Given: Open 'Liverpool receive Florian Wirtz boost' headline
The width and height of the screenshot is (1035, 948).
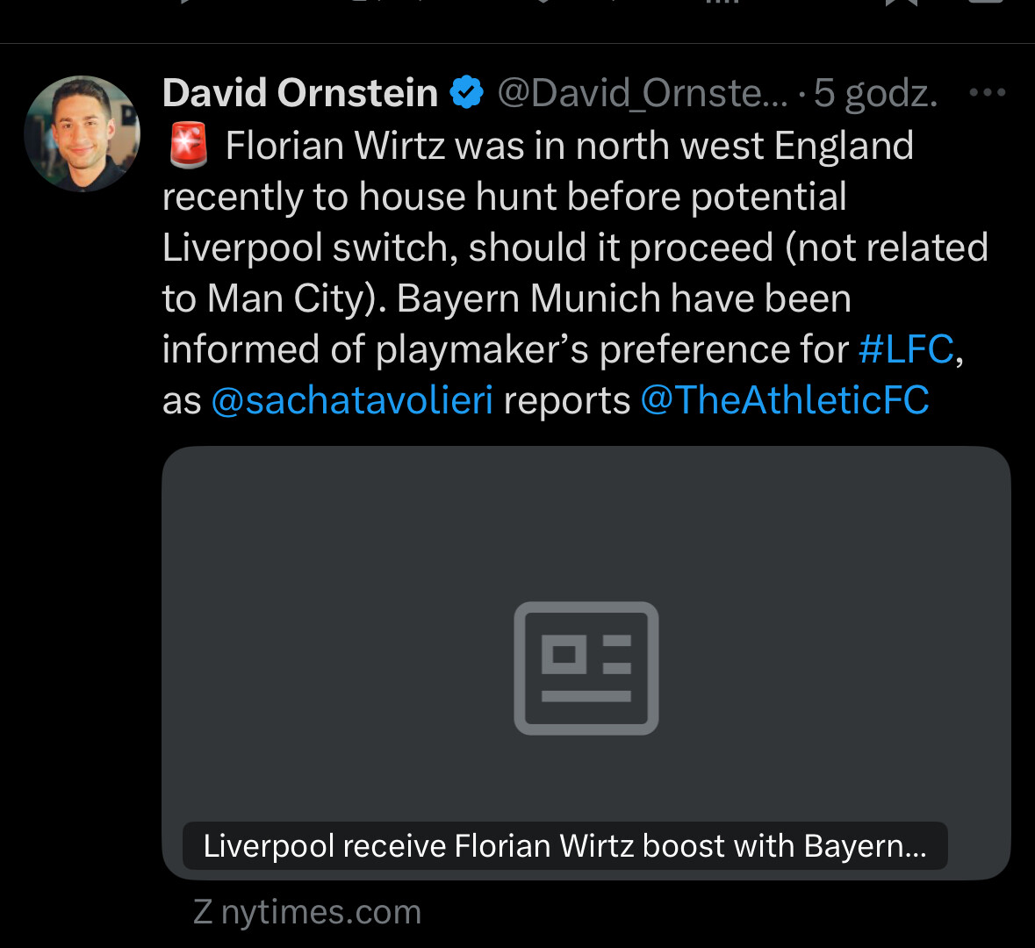Looking at the screenshot, I should [x=564, y=846].
